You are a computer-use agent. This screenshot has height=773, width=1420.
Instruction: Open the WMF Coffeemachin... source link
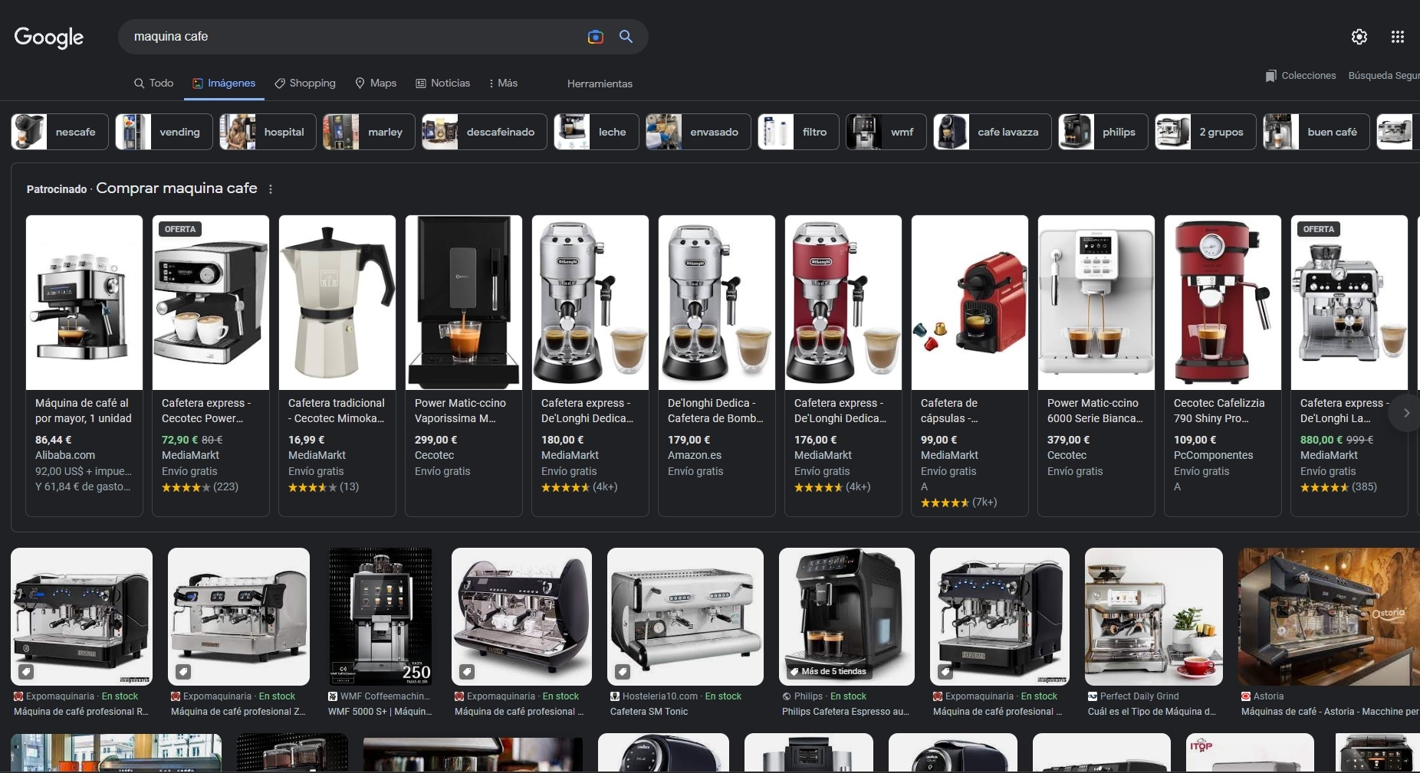(x=380, y=696)
